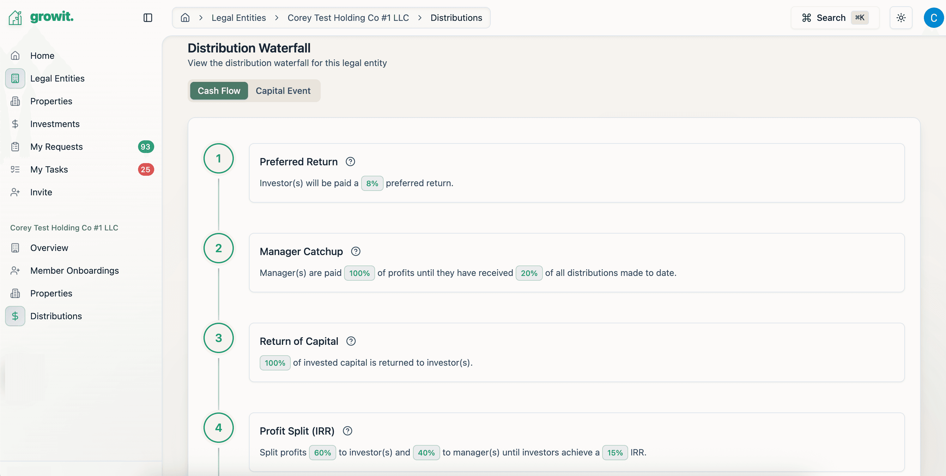This screenshot has width=946, height=476.
Task: Open My Tasks in sidebar
Action: pyautogui.click(x=49, y=169)
